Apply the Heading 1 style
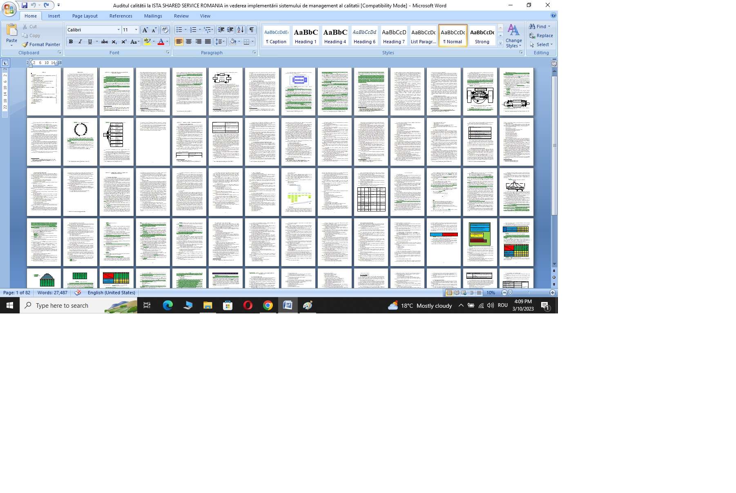736x493 pixels. (306, 36)
